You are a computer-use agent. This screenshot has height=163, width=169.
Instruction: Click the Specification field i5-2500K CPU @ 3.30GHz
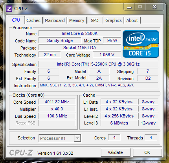[x=98, y=64]
